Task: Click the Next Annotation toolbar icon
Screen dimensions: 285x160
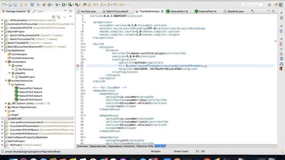Action: (102, 5)
